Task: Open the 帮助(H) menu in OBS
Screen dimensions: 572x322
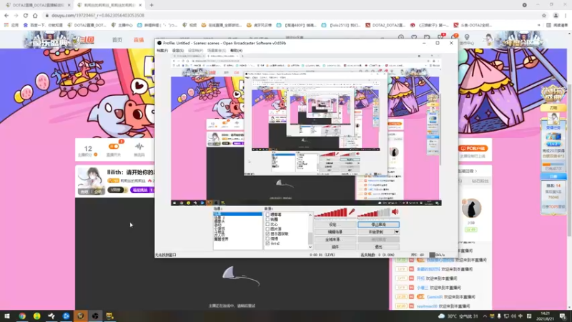Action: 237,50
